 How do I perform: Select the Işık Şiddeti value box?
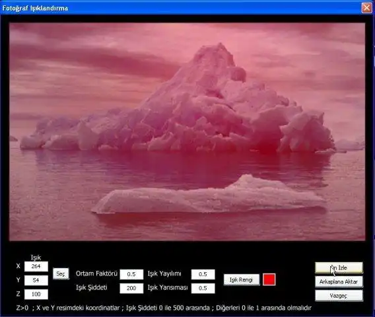click(x=131, y=288)
